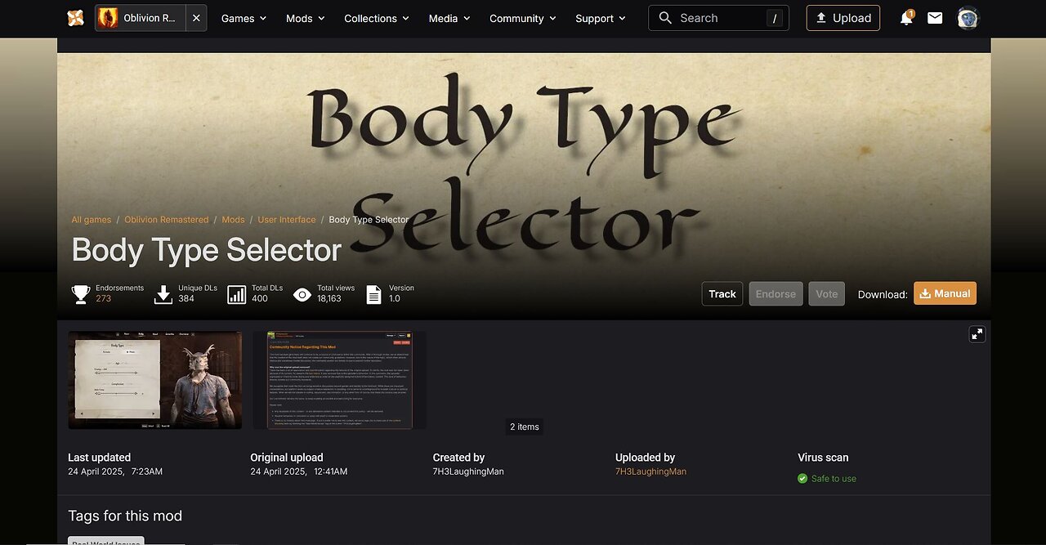This screenshot has width=1046, height=545.
Task: Expand the Games menu
Action: pyautogui.click(x=244, y=18)
